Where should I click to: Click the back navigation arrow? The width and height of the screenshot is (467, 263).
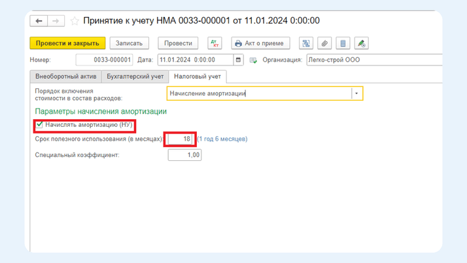coord(39,21)
